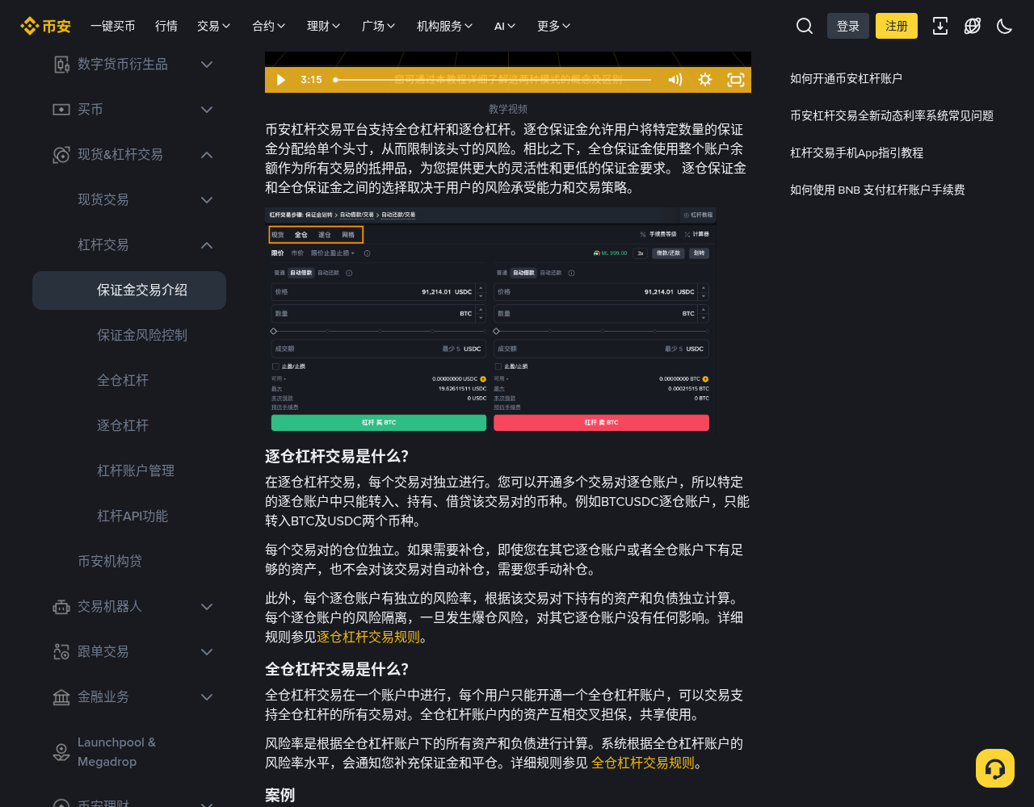Screen dimensions: 1034x807
Task: Click the 买币 sidebar icon
Action: tap(61, 110)
